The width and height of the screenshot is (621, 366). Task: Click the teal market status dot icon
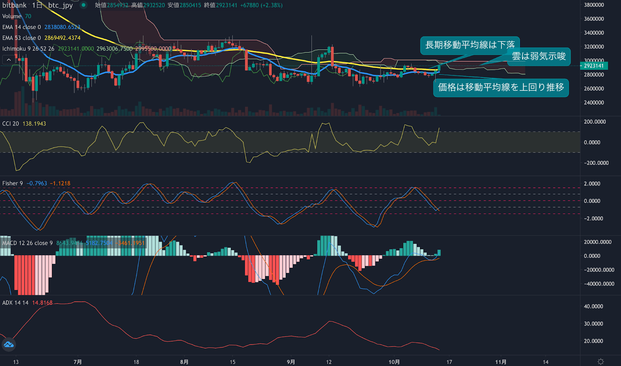[83, 5]
